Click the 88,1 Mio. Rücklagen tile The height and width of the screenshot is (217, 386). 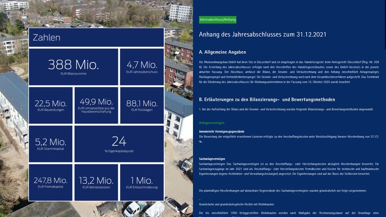click(142, 105)
